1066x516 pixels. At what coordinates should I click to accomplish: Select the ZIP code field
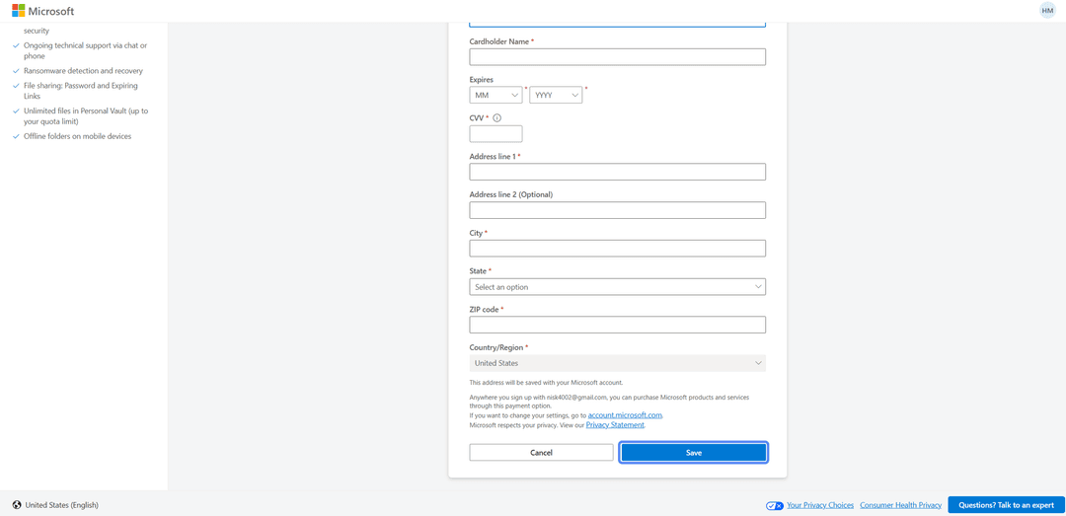click(617, 325)
